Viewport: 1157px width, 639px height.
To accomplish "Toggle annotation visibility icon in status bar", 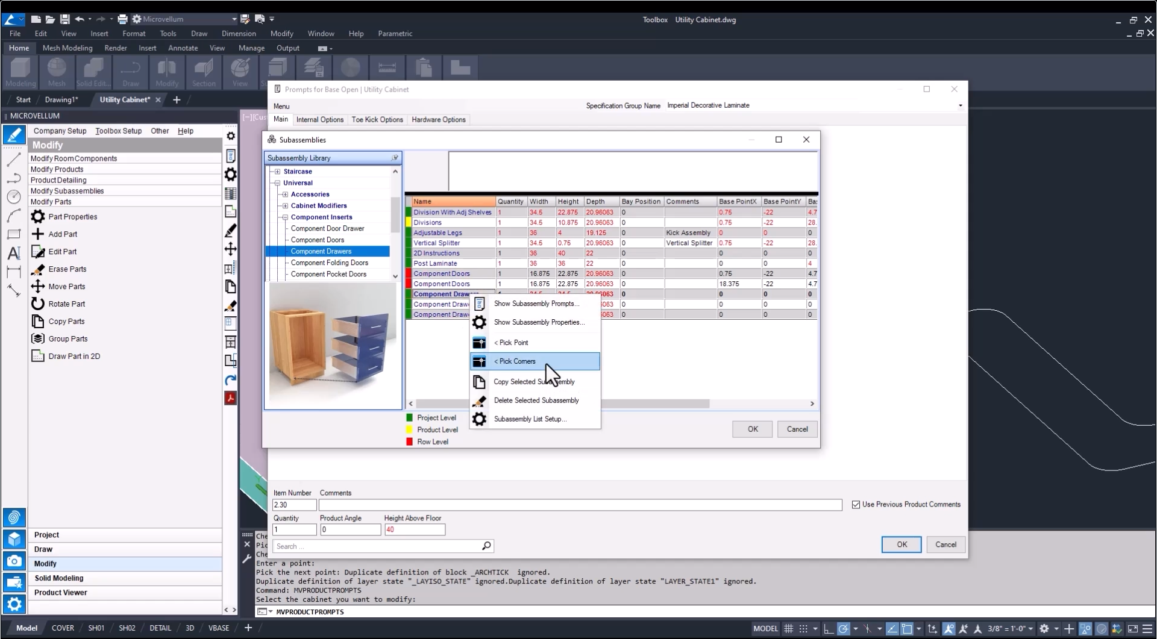I will (948, 629).
